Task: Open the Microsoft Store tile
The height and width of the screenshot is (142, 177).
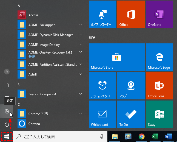Action: pos(116,57)
